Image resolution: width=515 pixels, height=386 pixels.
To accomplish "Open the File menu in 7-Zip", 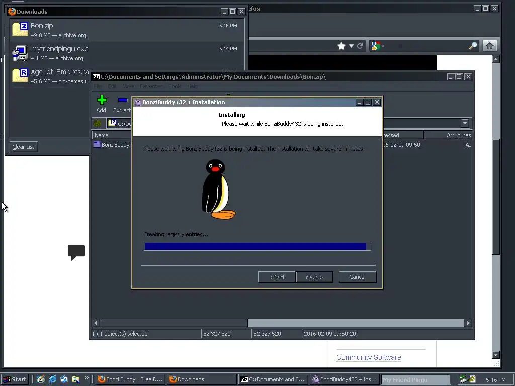I will point(98,86).
